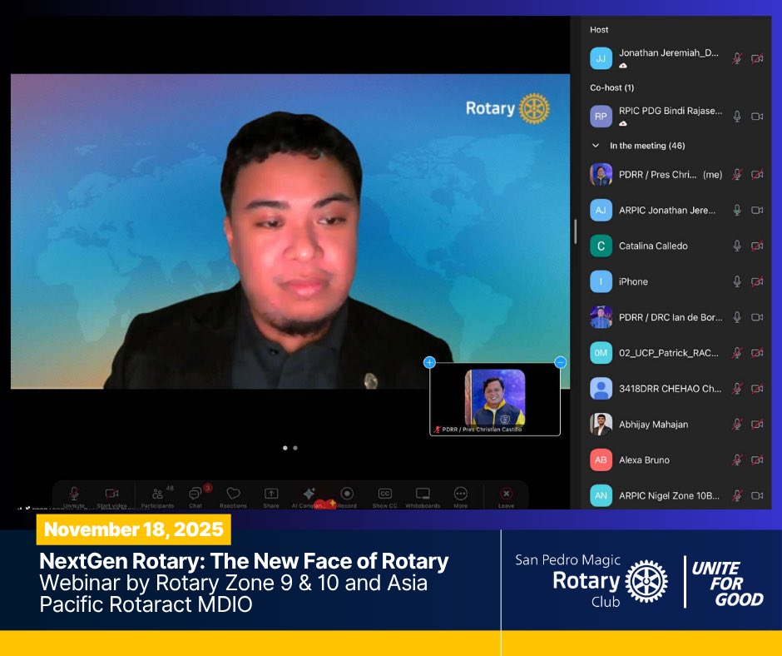The height and width of the screenshot is (656, 782).
Task: Click camera-off icon for Catalina Calledo
Action: point(757,246)
